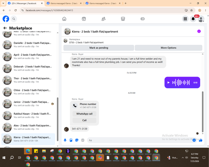
Task: Open the Facebook search magnifier
Action: [x=14, y=19]
